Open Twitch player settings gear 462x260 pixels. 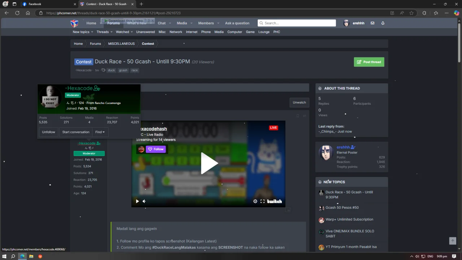[x=255, y=201]
